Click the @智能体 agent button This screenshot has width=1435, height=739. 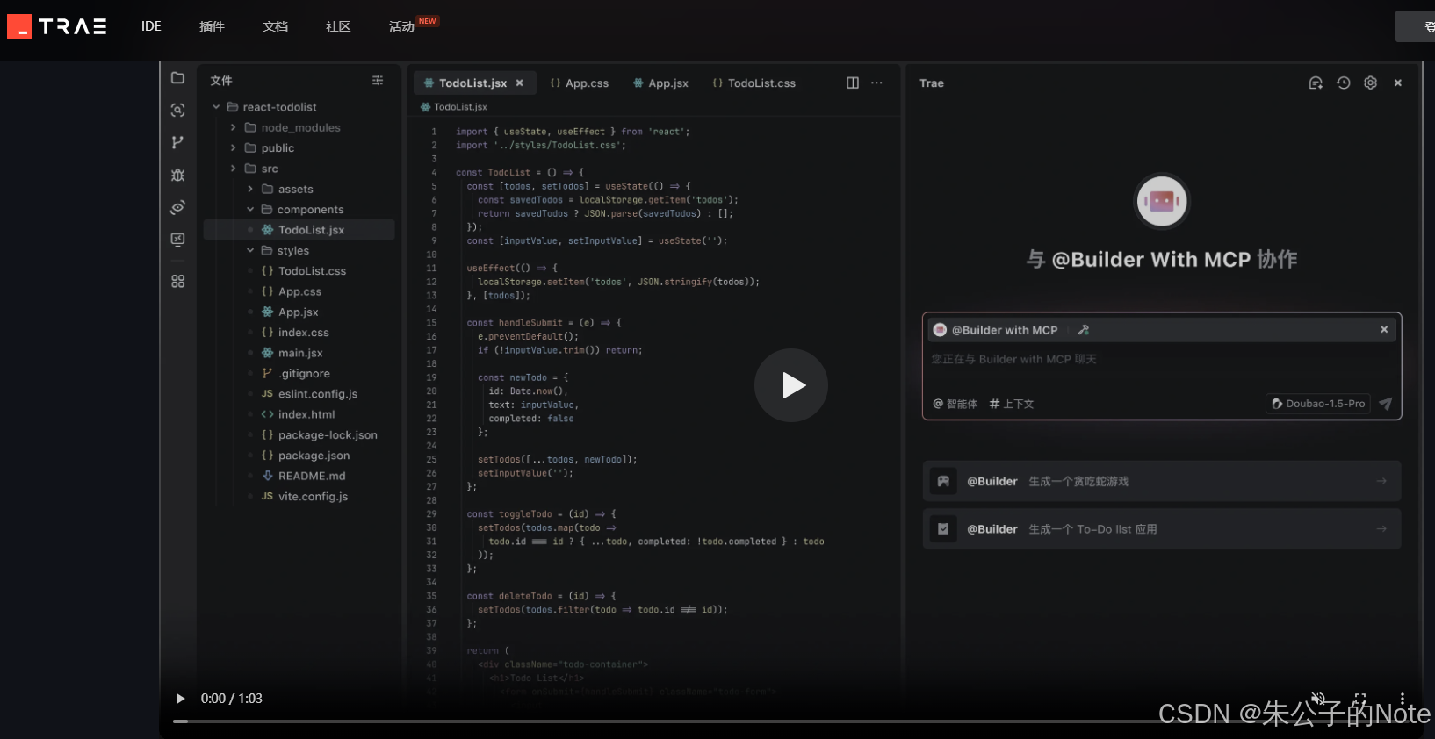click(955, 404)
